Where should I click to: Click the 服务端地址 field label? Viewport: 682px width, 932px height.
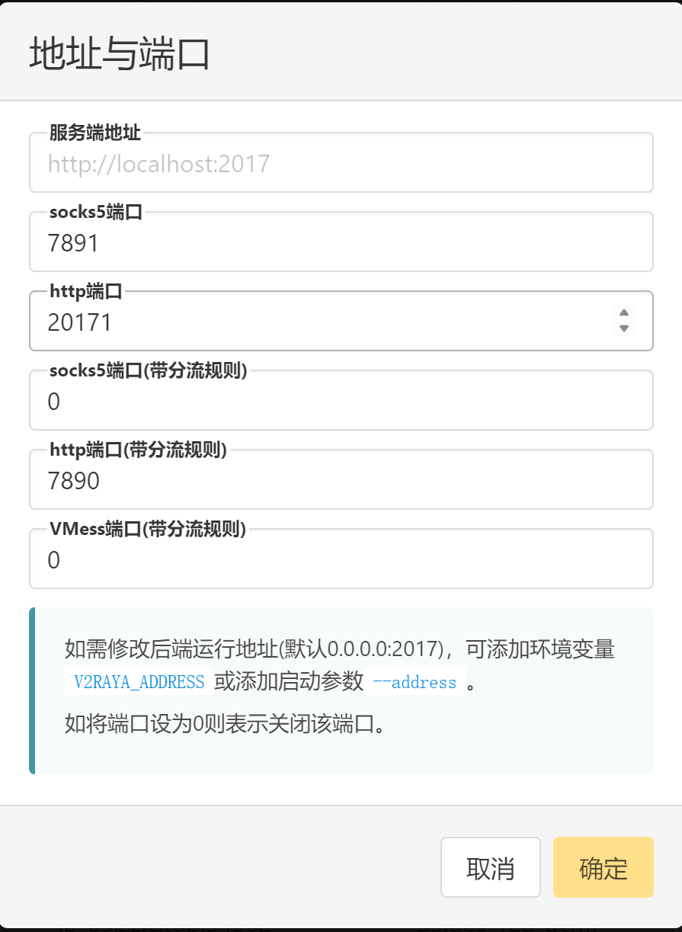click(x=95, y=133)
